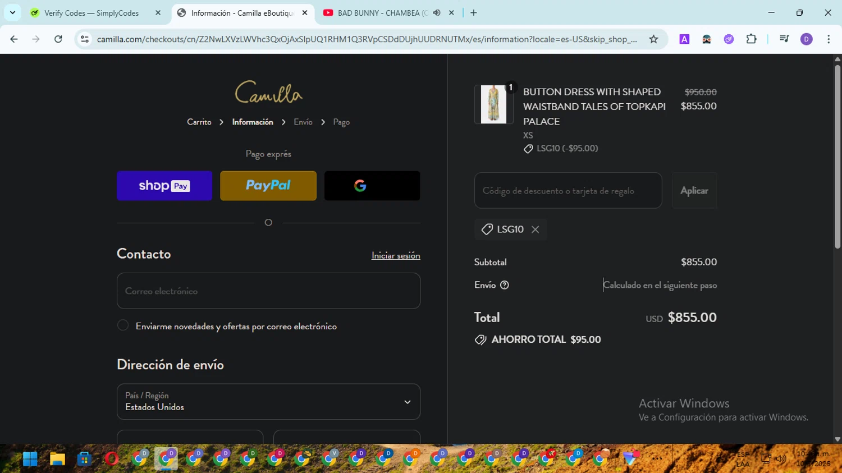
Task: Click the Aplicar discount button
Action: click(694, 191)
